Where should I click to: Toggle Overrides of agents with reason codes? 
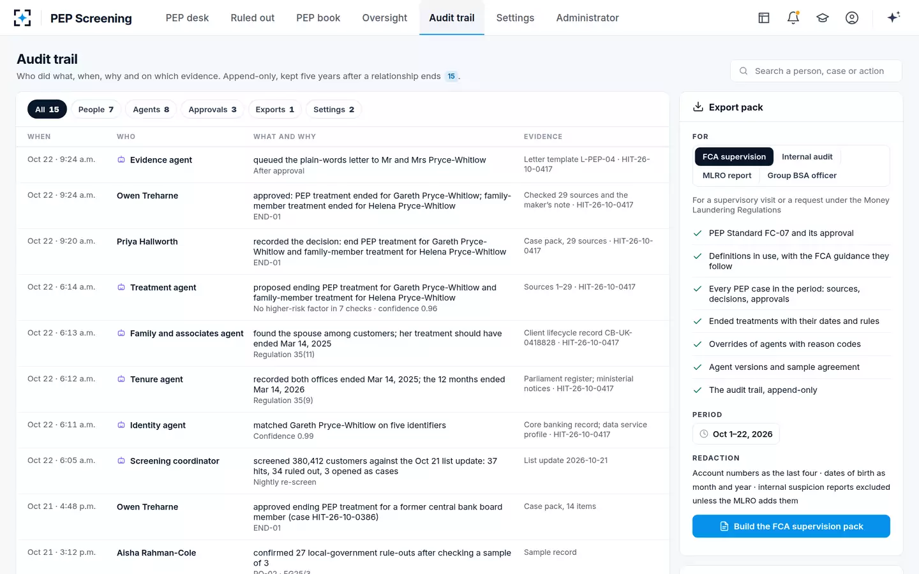791,344
